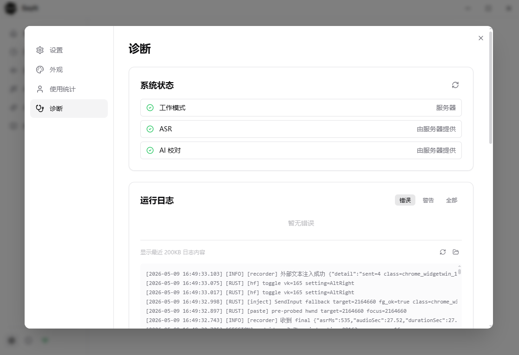
Task: Refresh the 系统状态 system status
Action: click(455, 85)
